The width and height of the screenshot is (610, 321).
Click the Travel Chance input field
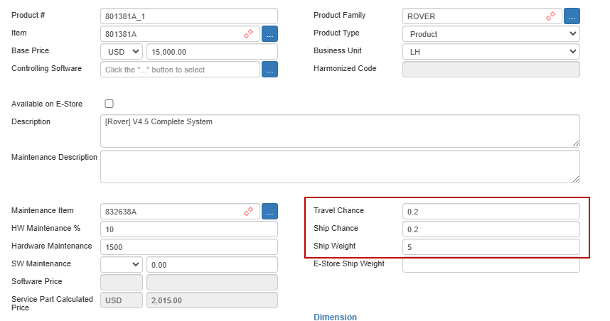[x=491, y=212]
